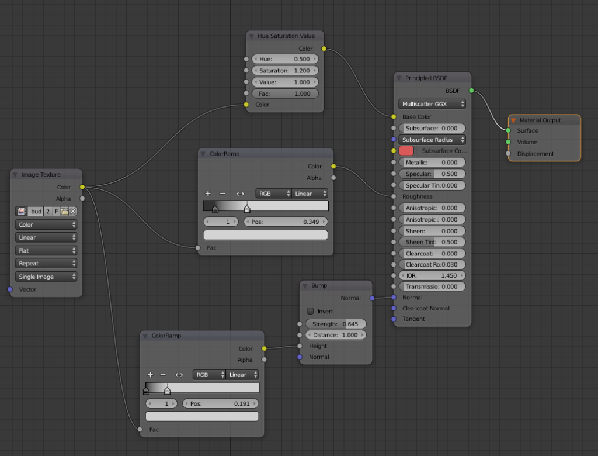The height and width of the screenshot is (456, 598).
Task: Remove a color stop in the lower ColorRamp
Action: coord(163,375)
